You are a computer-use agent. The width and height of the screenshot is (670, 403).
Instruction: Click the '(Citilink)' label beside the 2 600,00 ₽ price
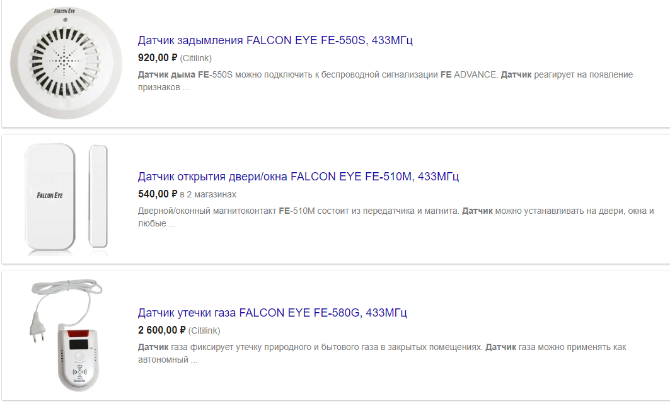(x=204, y=330)
